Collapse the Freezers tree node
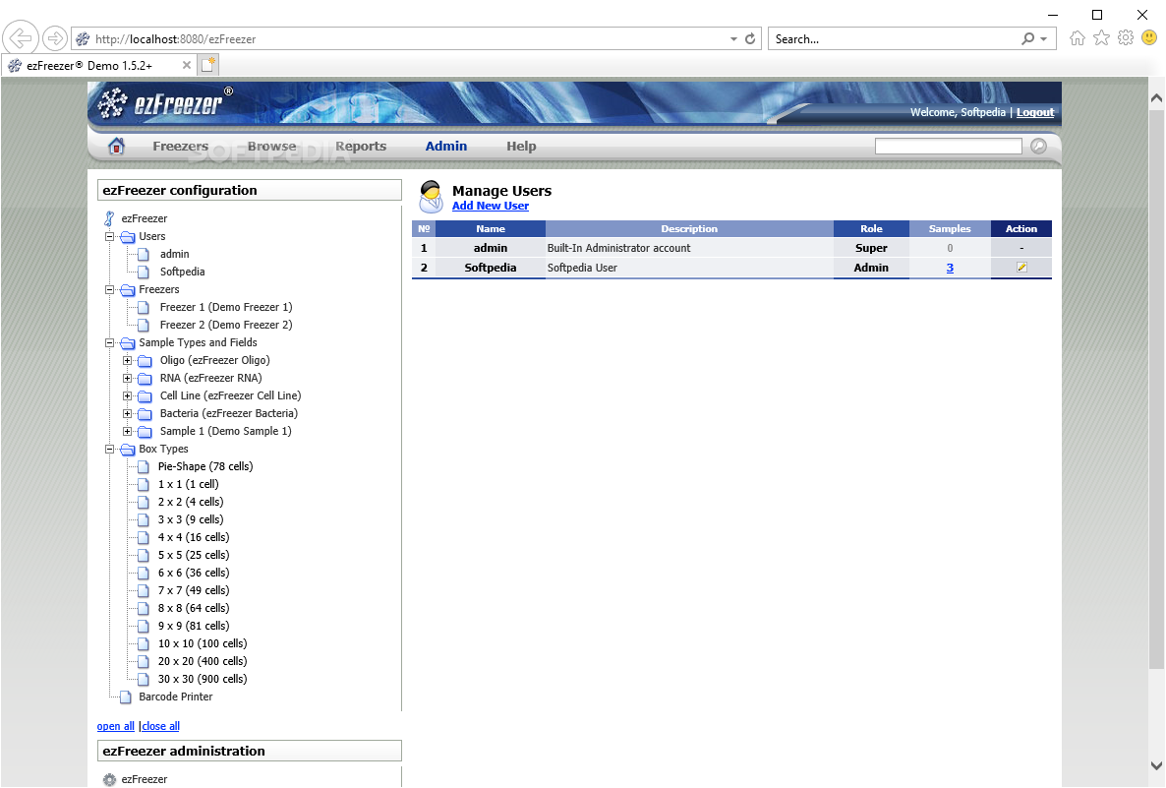 (109, 289)
